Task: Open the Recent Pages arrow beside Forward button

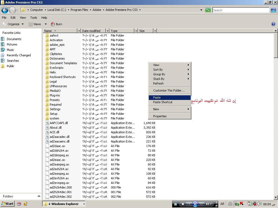Action: 17,10
